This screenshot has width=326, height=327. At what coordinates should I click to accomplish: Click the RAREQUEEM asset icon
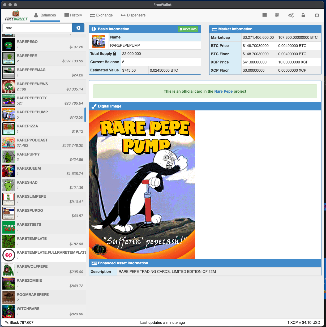pos(9,171)
